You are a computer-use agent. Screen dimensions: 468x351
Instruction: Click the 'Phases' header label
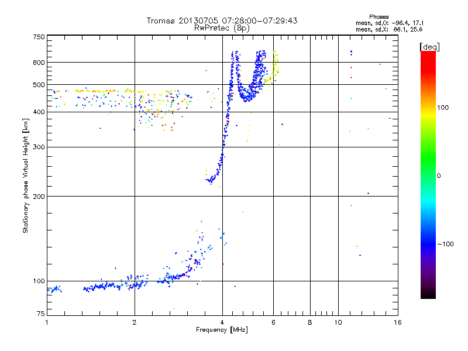pyautogui.click(x=378, y=17)
